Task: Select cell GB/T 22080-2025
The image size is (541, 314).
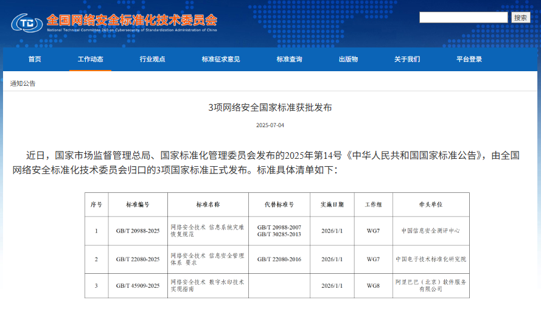Action: point(138,259)
